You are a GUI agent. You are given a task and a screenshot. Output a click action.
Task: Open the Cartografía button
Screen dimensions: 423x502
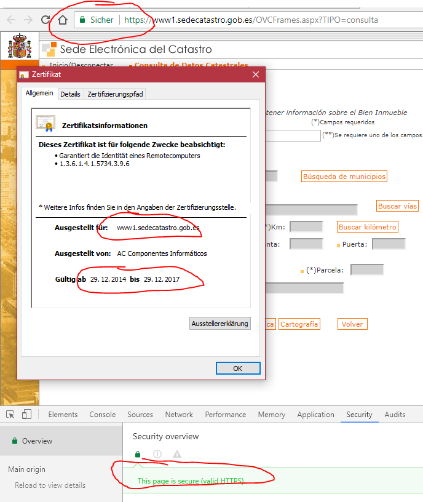[299, 324]
